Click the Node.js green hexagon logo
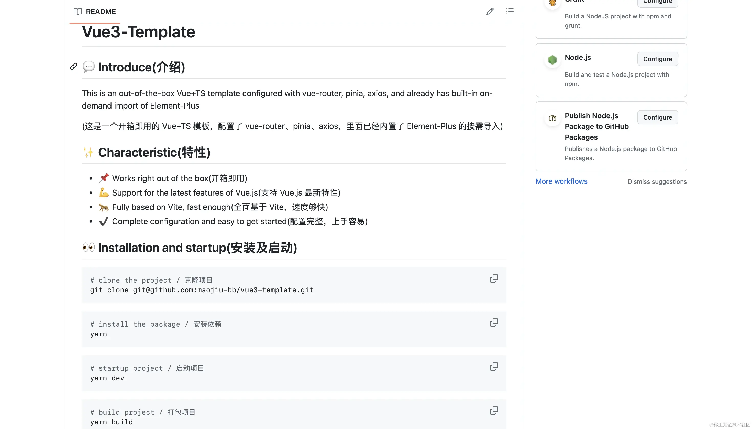This screenshot has height=429, width=752. coord(552,60)
